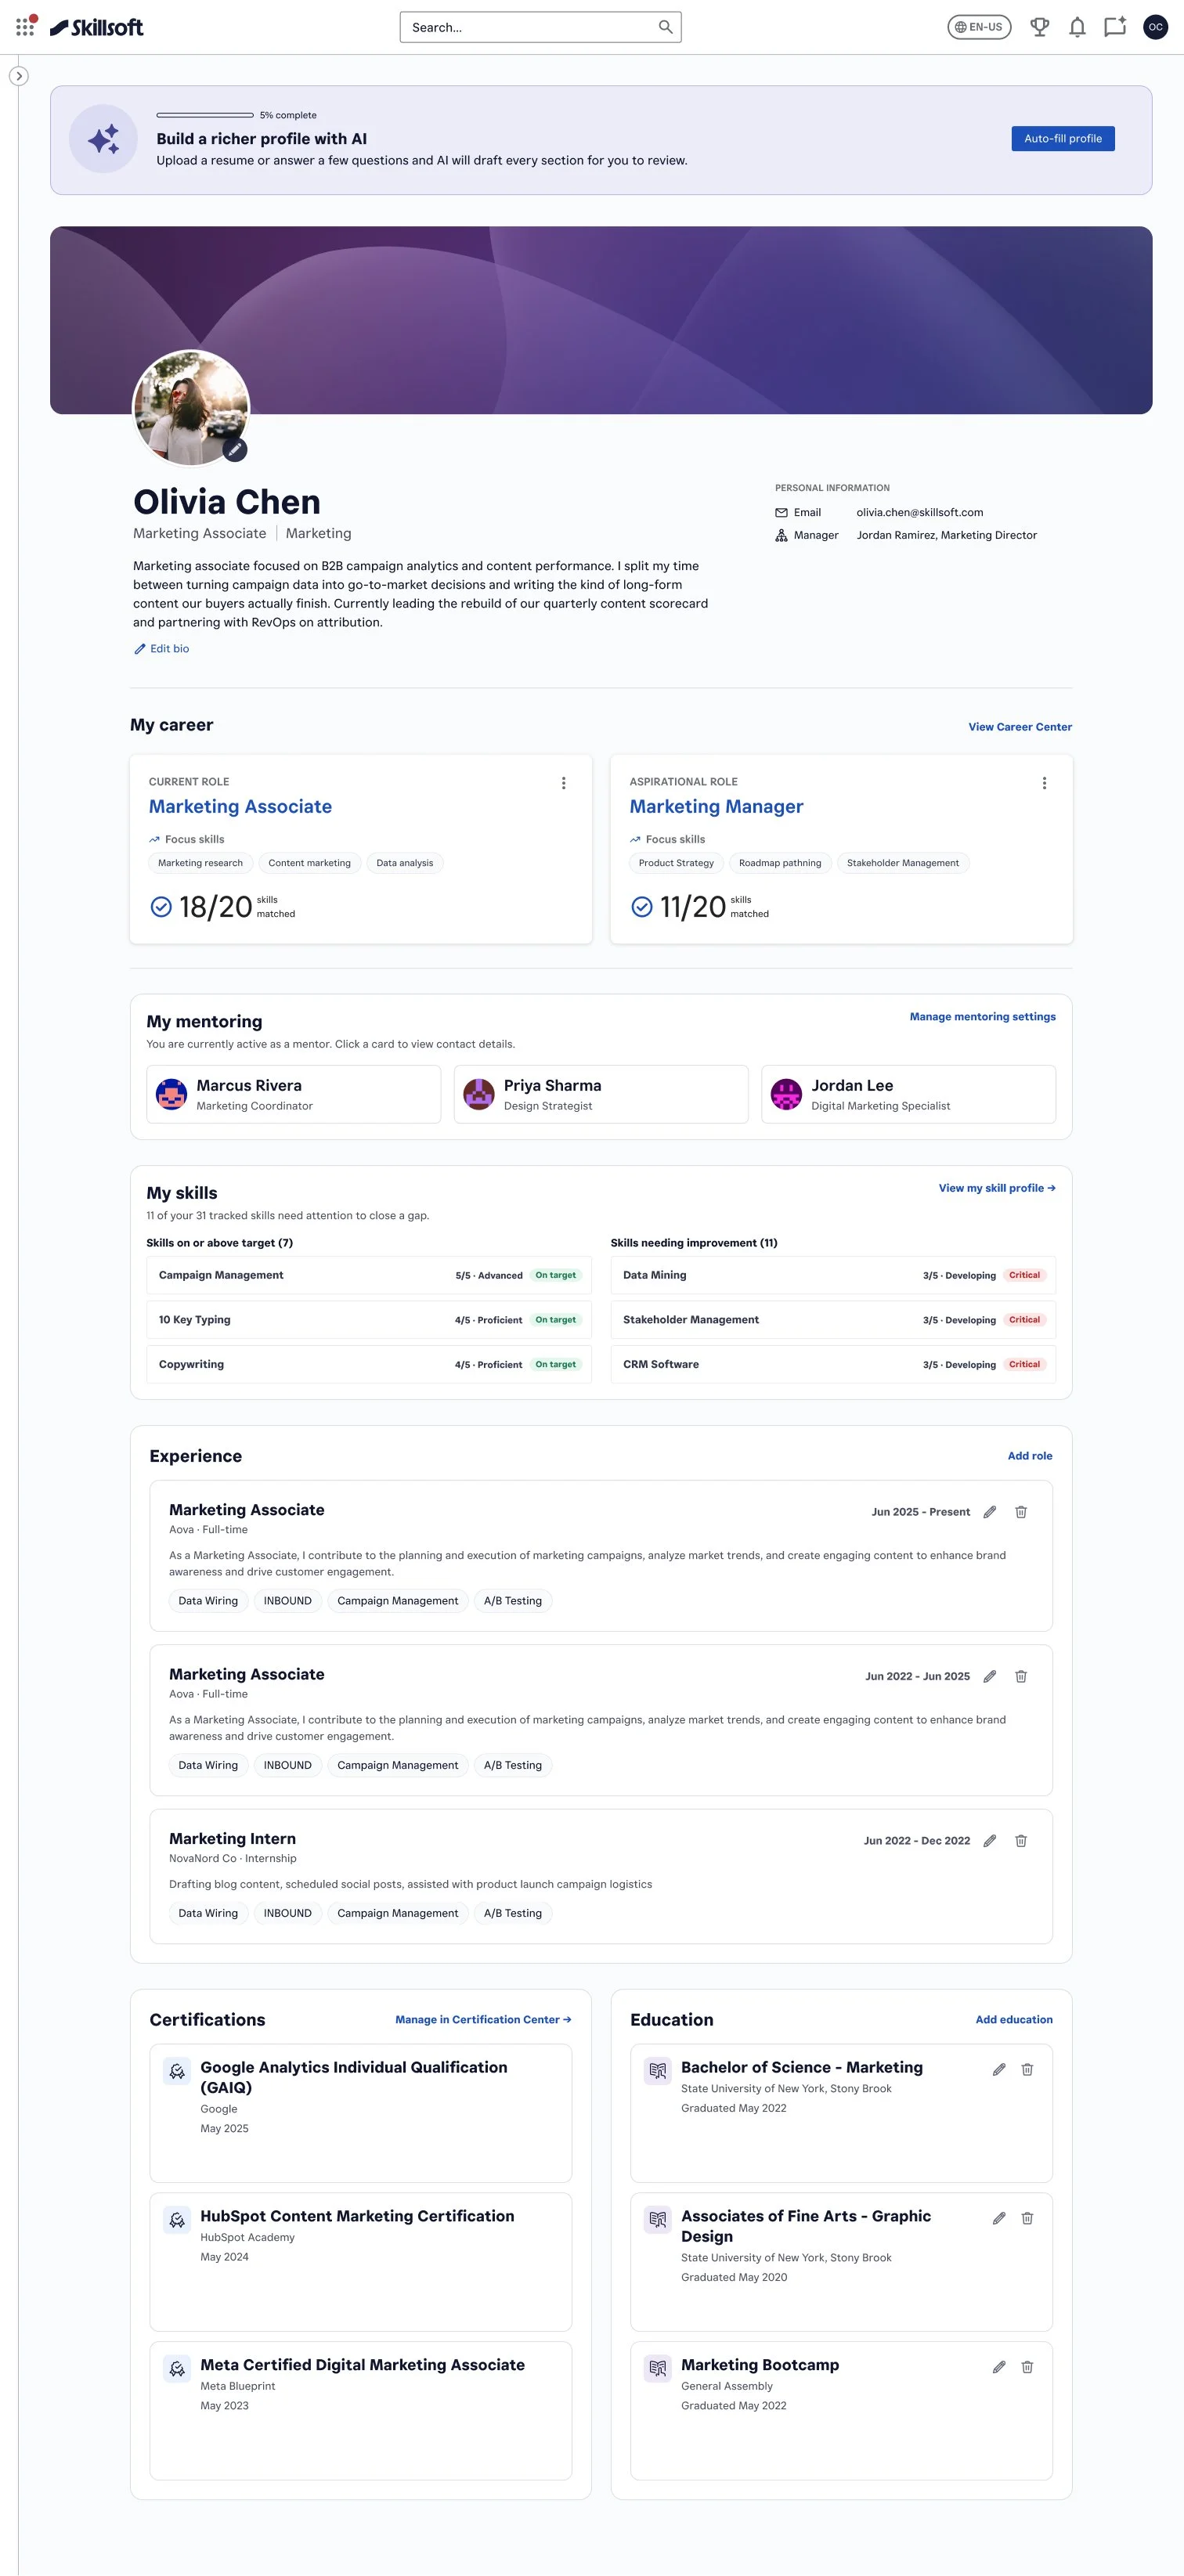Open the AI chat assistant icon
Viewport: 1184px width, 2576px height.
click(1115, 27)
